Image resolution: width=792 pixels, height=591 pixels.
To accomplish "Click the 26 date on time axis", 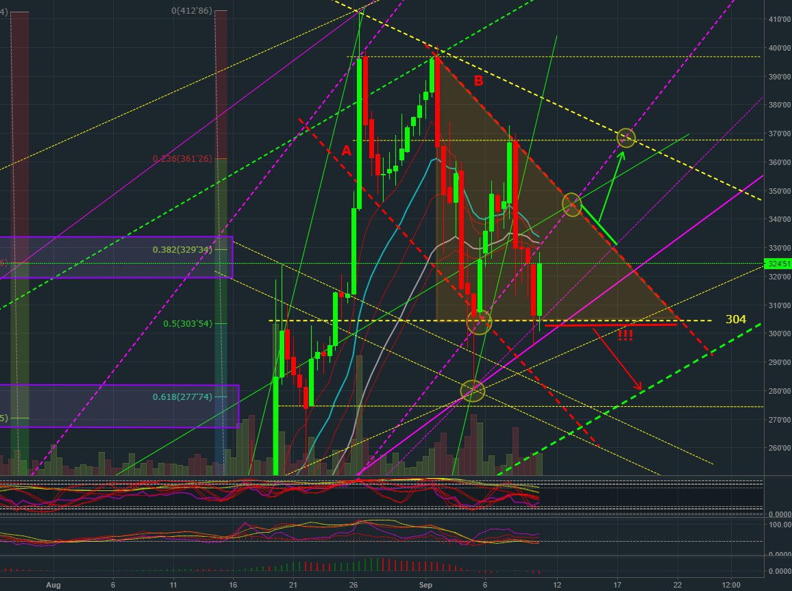I will click(x=354, y=585).
